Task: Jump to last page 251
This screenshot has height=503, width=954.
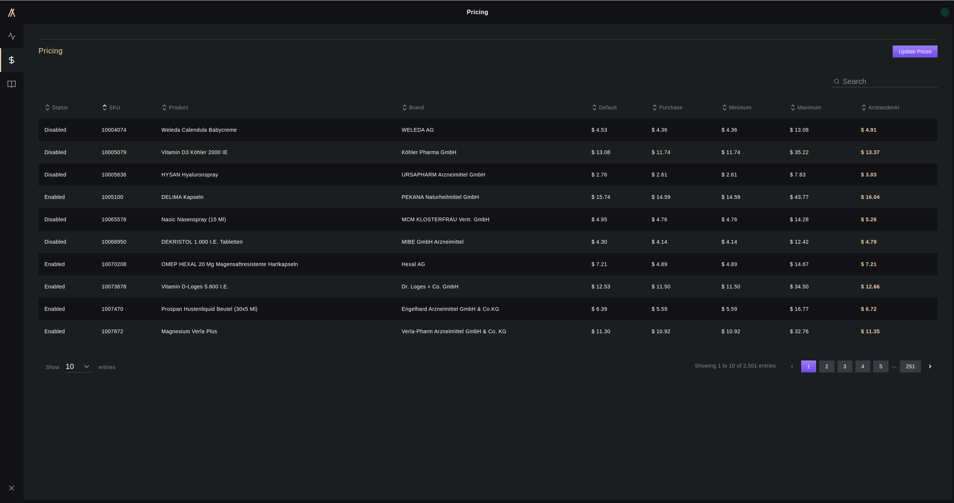Action: coord(910,366)
